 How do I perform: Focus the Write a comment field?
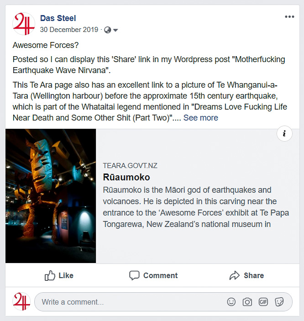coord(128,302)
